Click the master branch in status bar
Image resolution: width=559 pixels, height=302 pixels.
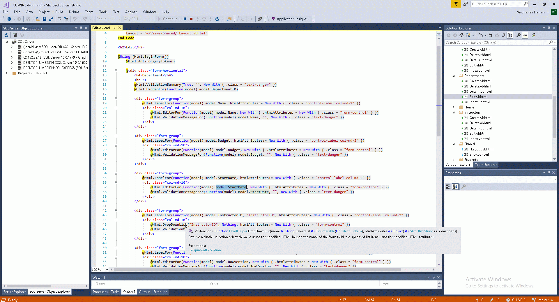pos(542,300)
